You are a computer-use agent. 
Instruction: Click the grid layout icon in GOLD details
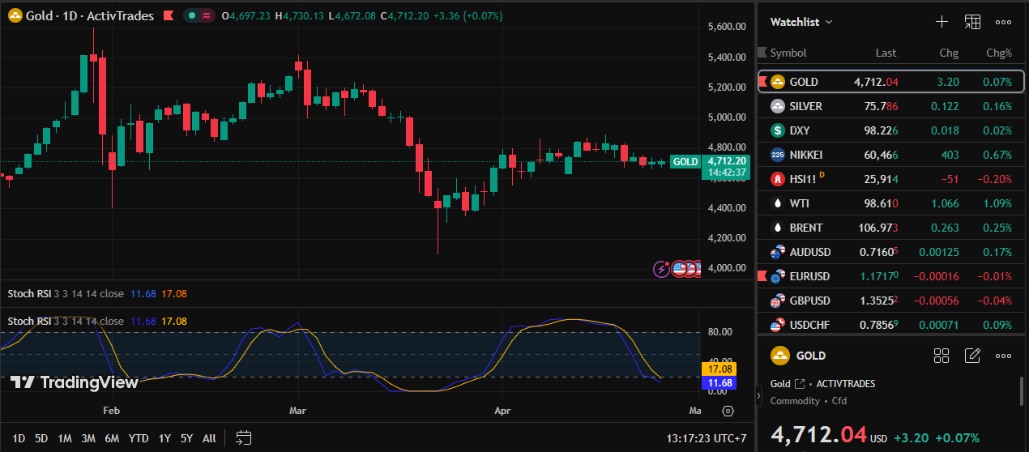tap(941, 356)
